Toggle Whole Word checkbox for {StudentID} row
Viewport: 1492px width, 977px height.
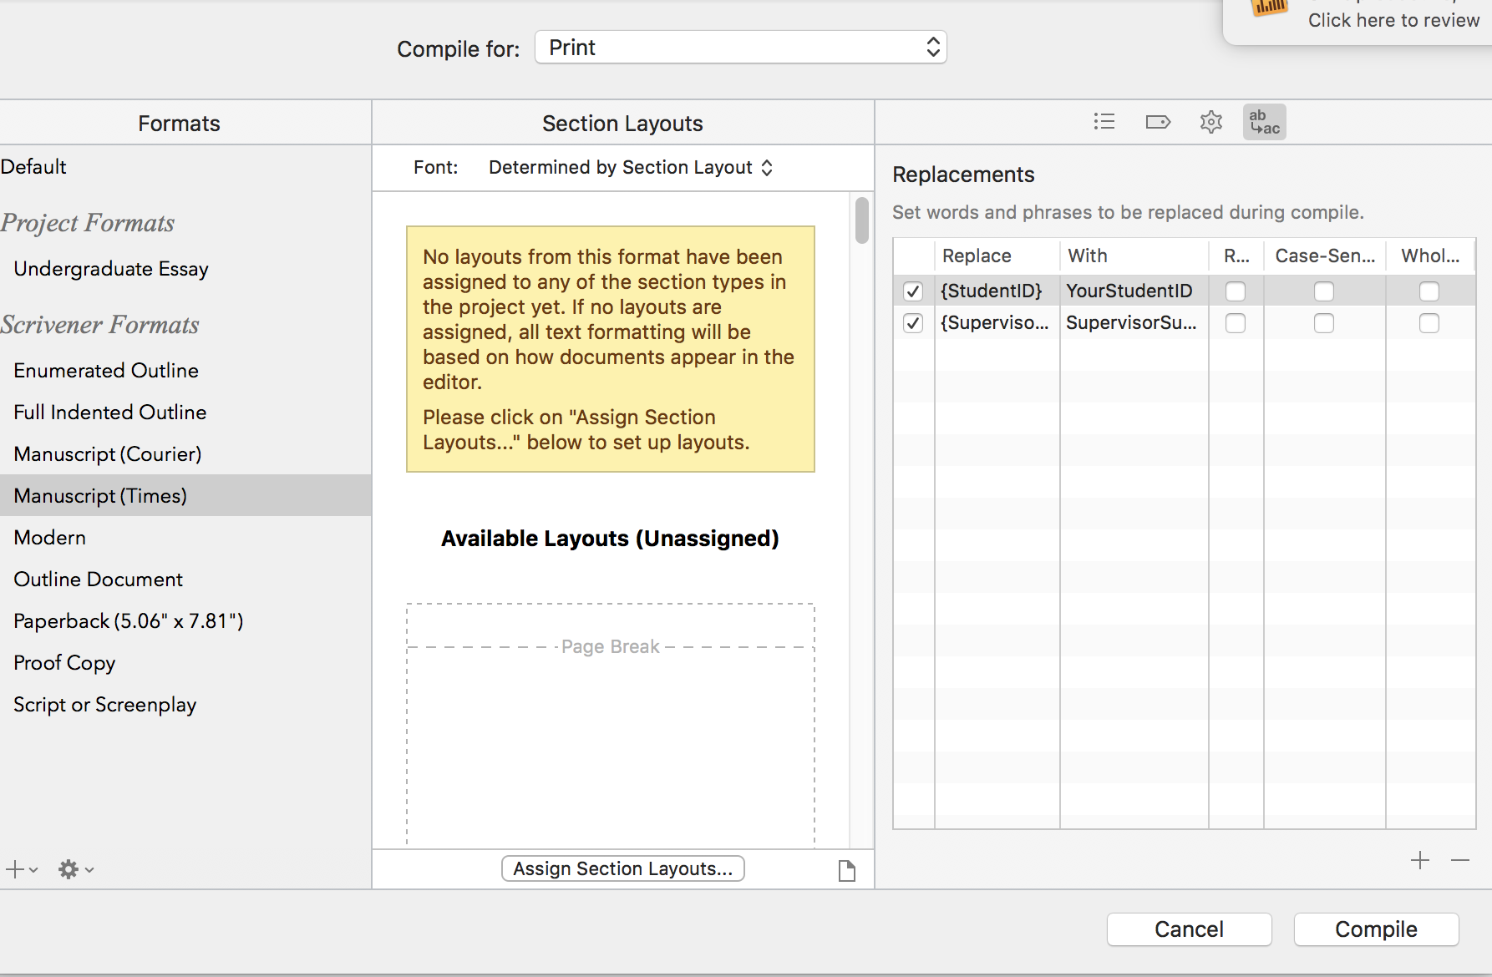pos(1429,291)
